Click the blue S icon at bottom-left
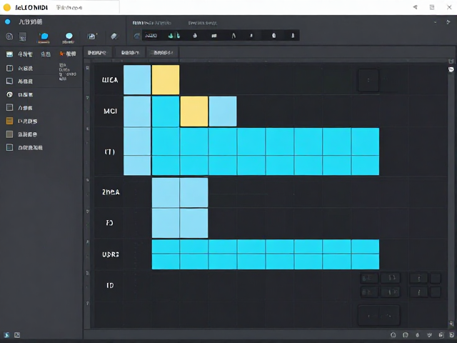 click(x=6, y=335)
